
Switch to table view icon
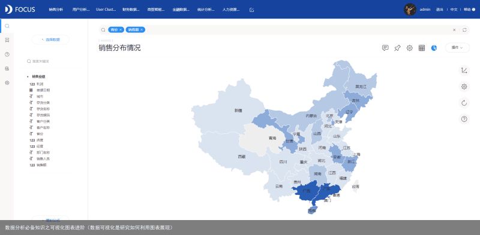[422, 48]
